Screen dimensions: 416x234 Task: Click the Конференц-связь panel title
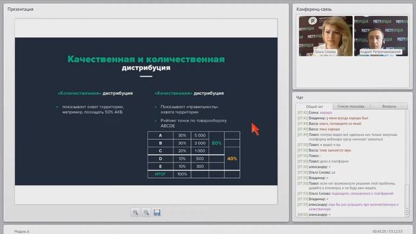[x=314, y=9]
